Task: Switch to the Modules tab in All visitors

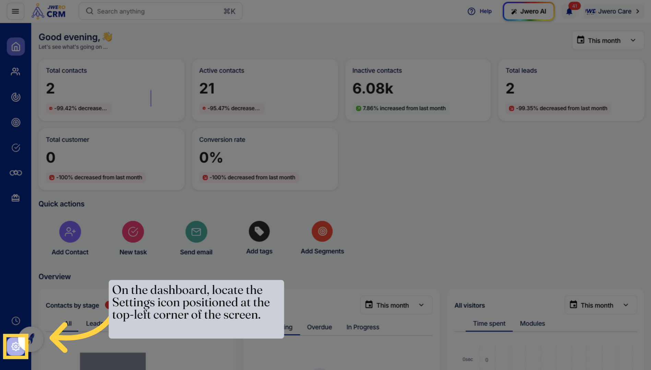Action: (532, 323)
